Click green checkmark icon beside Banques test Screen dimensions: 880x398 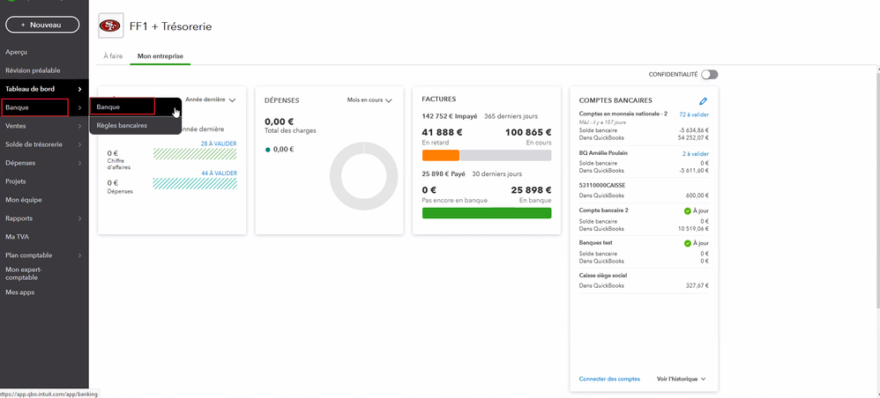coord(688,243)
